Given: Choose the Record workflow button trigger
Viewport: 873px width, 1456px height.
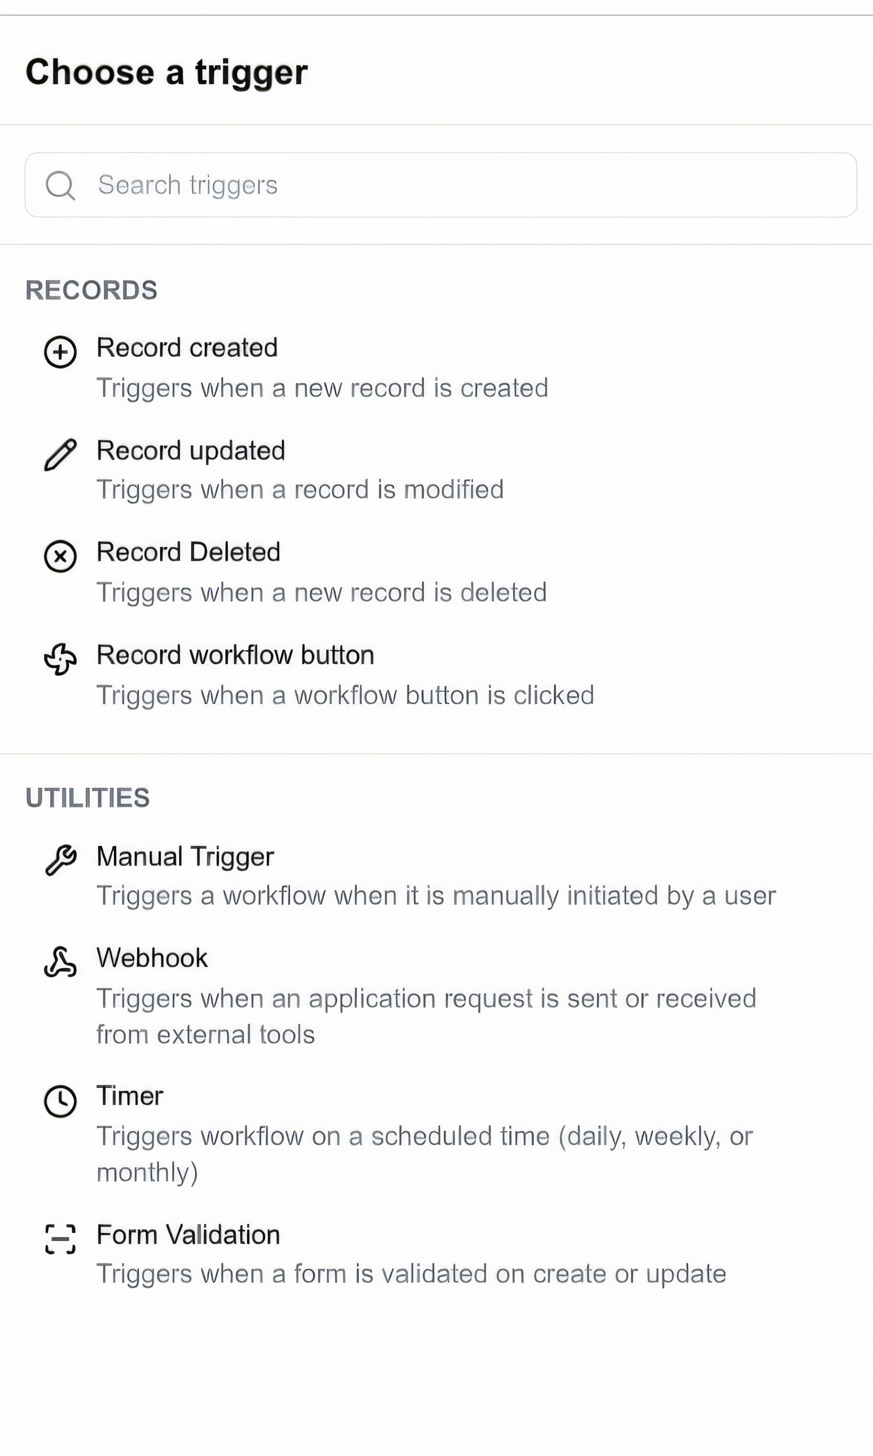Looking at the screenshot, I should [x=235, y=655].
